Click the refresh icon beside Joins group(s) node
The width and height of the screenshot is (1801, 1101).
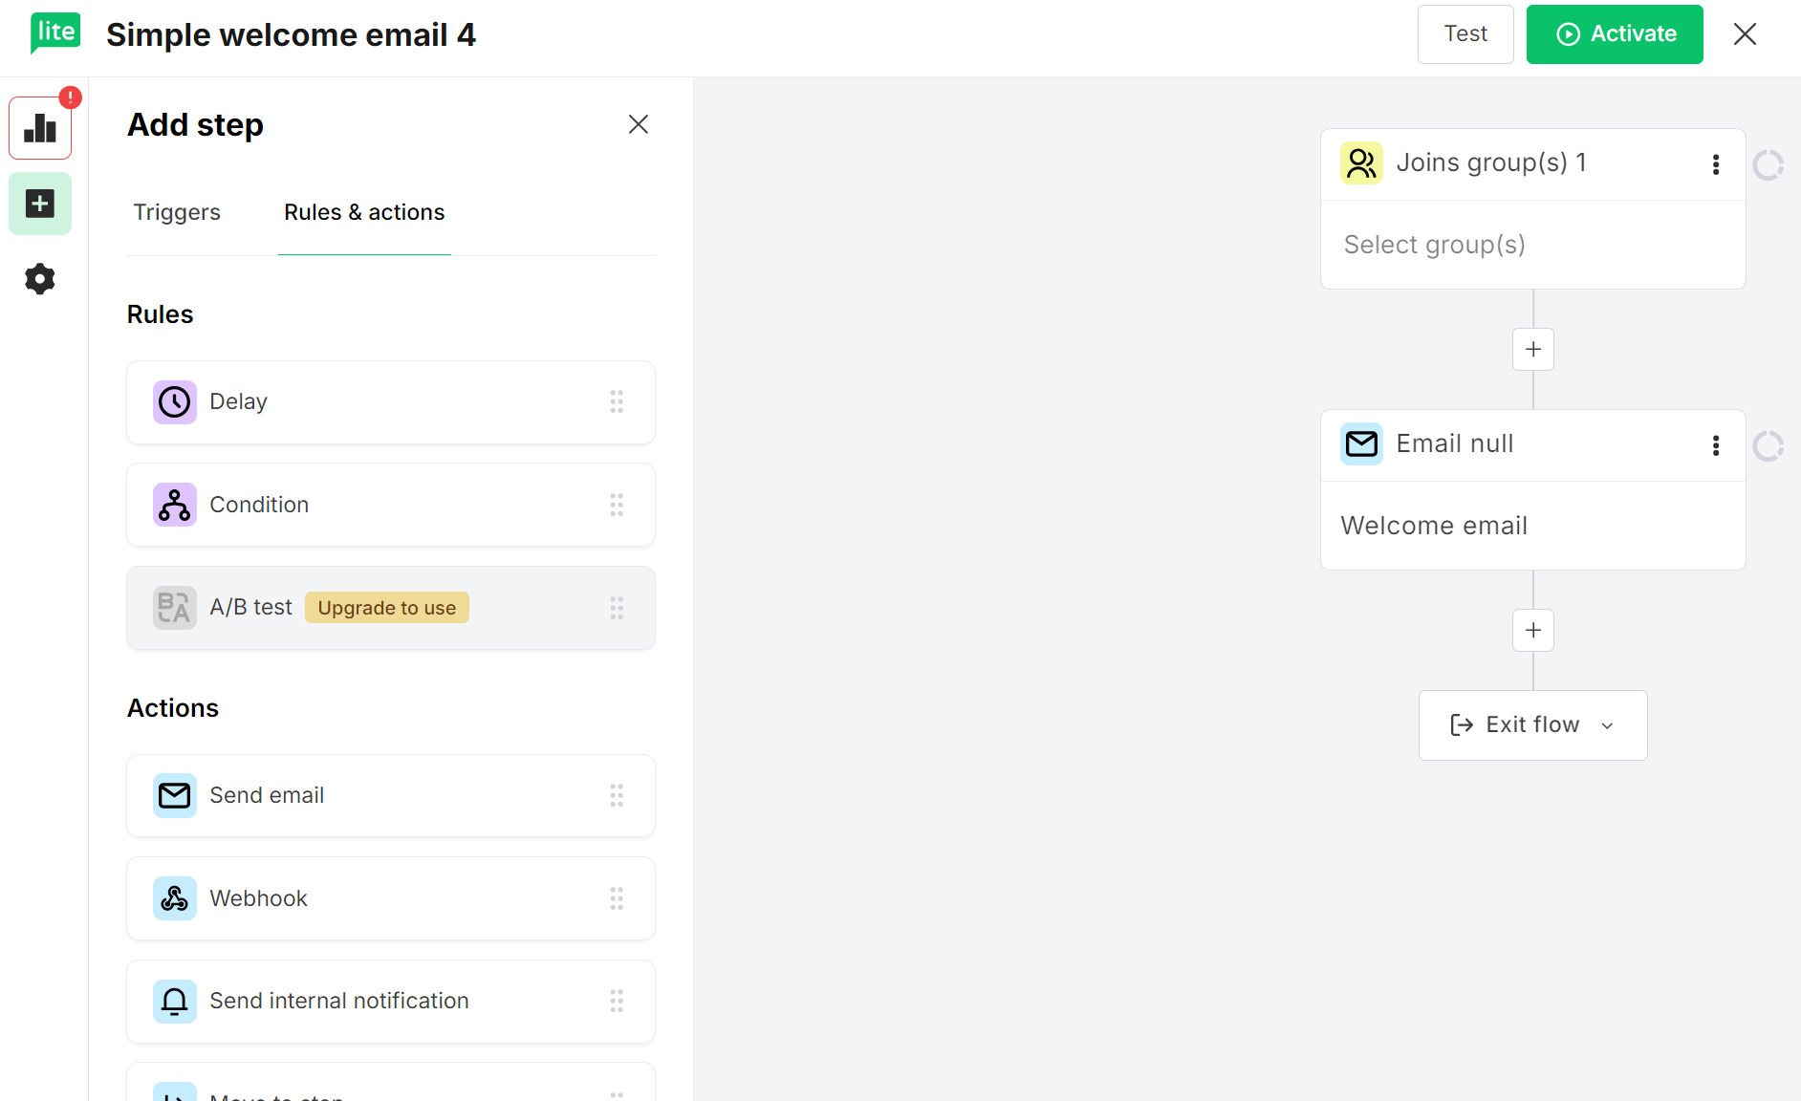(x=1768, y=164)
